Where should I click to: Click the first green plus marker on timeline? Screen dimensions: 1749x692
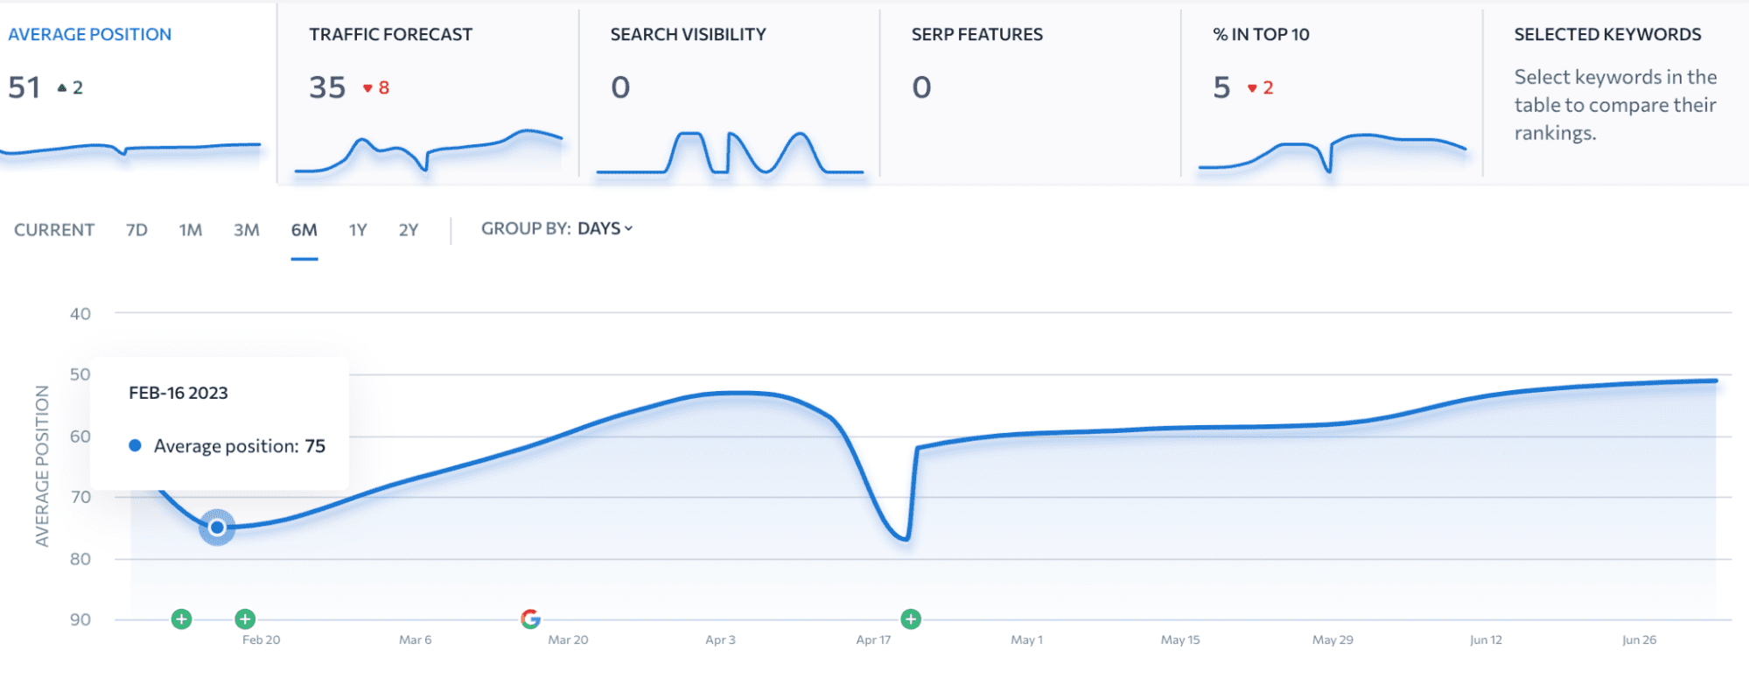click(x=181, y=619)
